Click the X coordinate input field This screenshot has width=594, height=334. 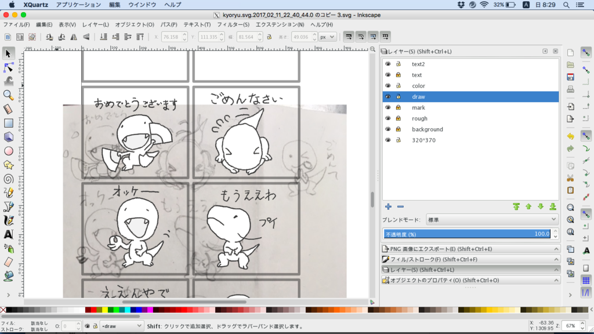171,37
